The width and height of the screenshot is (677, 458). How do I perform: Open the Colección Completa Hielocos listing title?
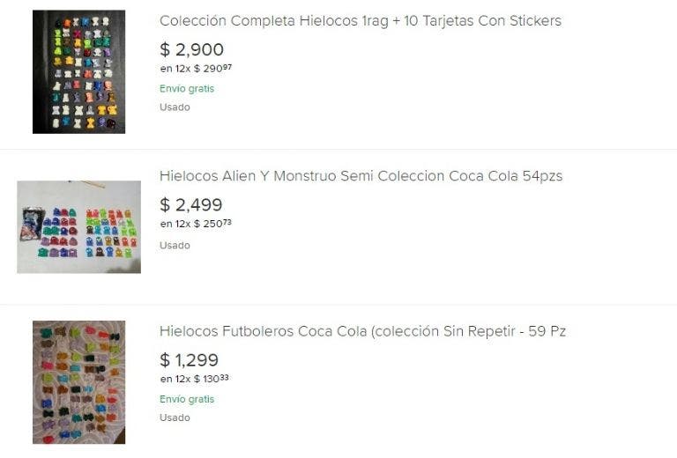click(360, 21)
